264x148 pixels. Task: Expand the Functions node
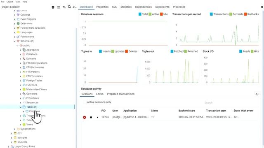(20, 85)
